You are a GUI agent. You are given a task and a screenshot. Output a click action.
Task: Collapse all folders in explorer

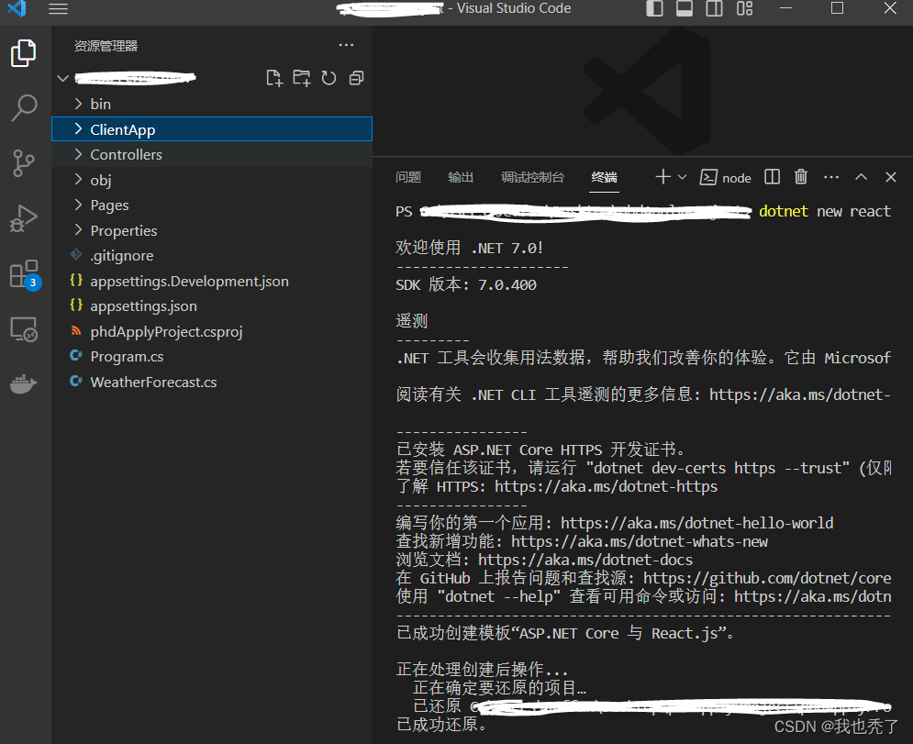(356, 78)
